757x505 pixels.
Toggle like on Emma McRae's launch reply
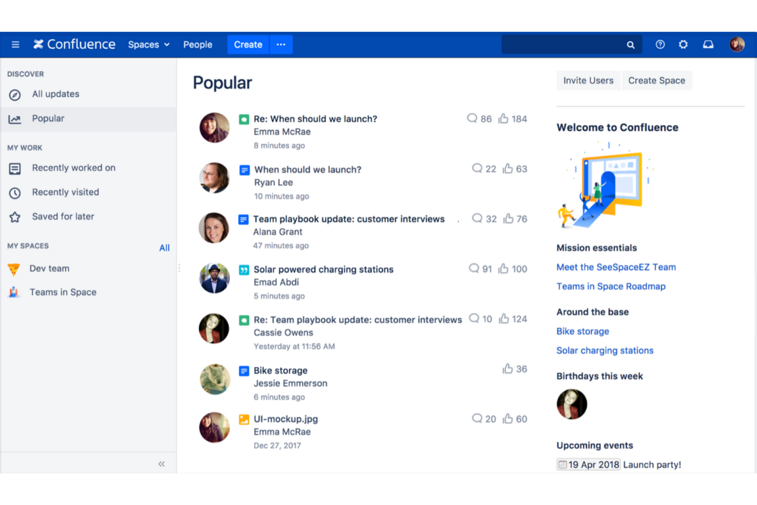click(x=504, y=118)
